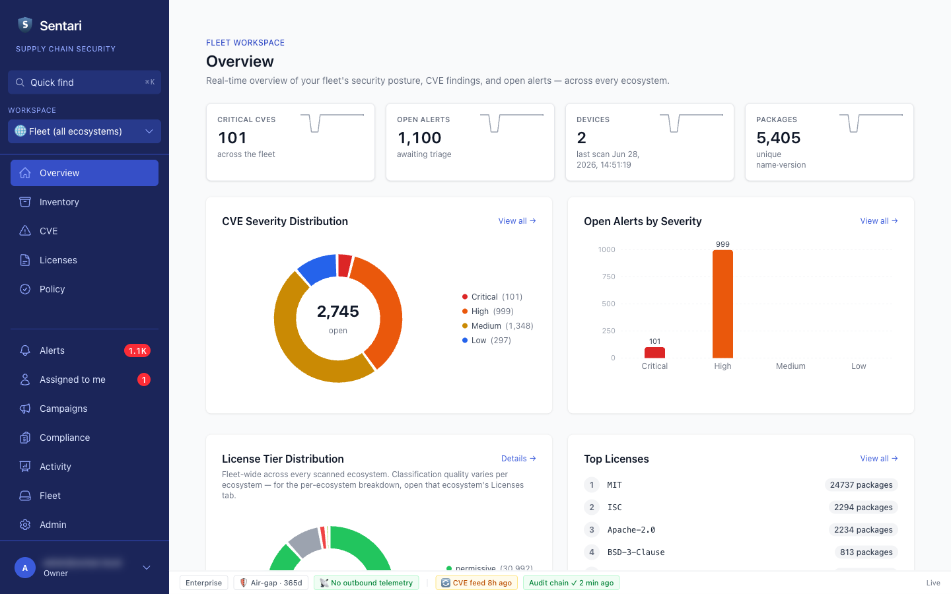Click the Critical red bar in alerts chart

(654, 352)
